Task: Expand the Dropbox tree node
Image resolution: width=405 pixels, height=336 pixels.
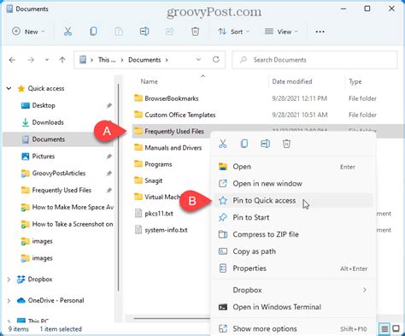Action: 9,280
